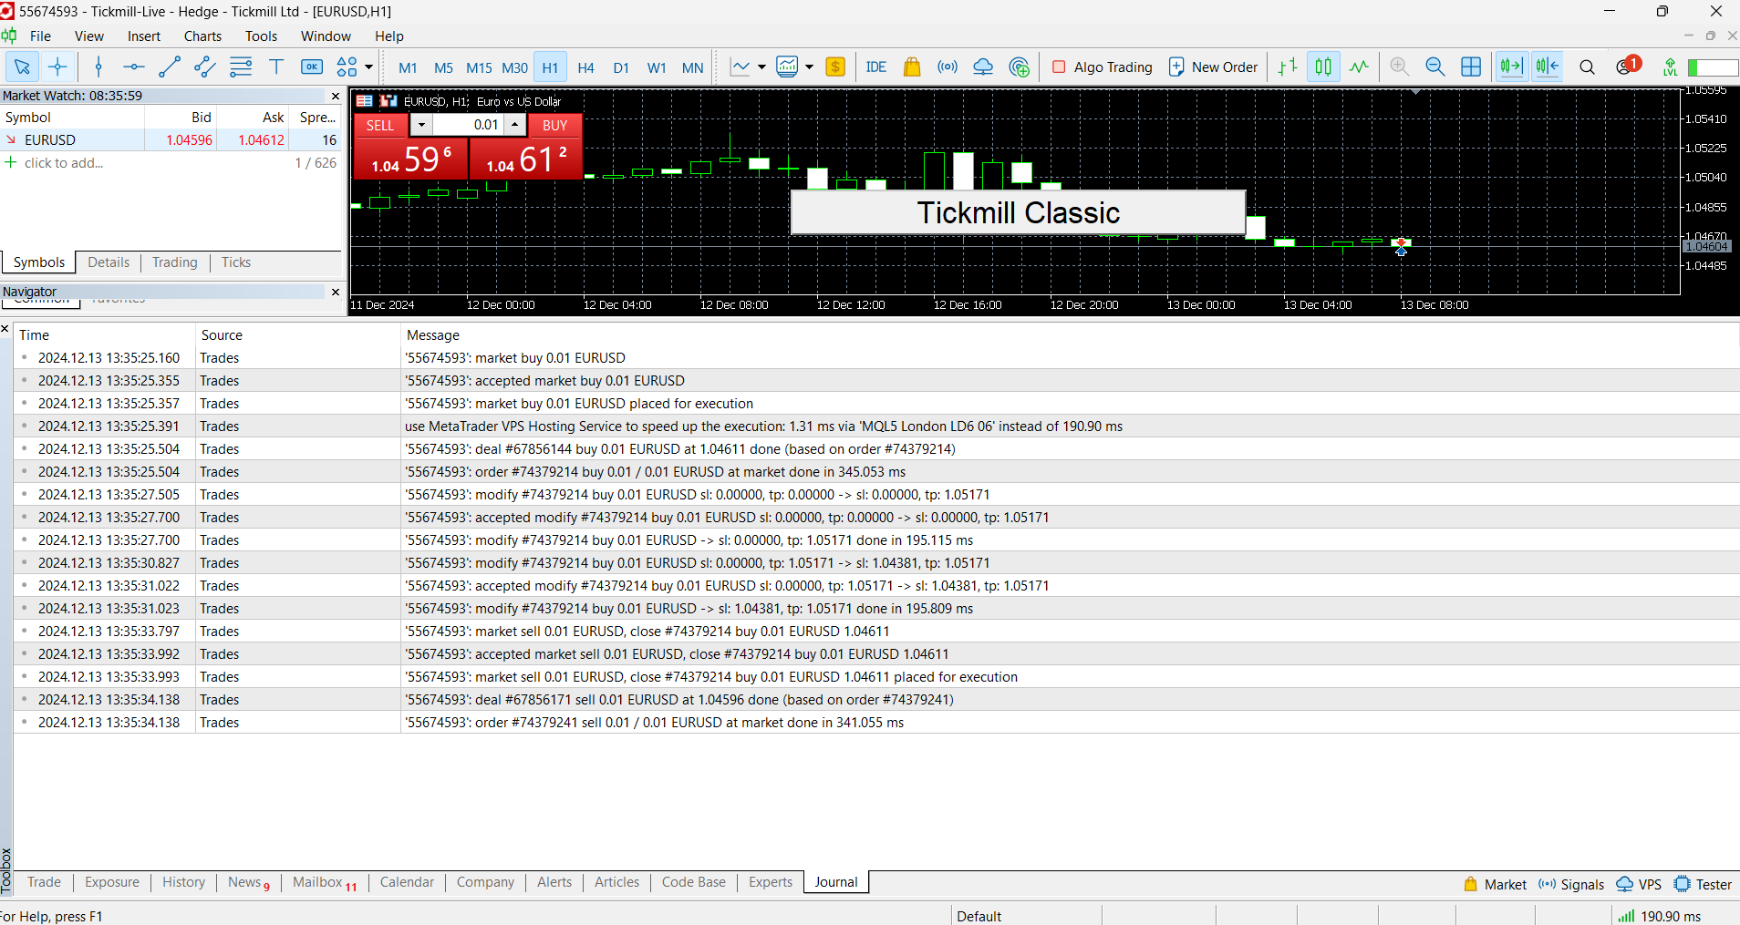This screenshot has height=925, width=1740.
Task: Open the IDE MetaEditor
Action: (x=876, y=67)
